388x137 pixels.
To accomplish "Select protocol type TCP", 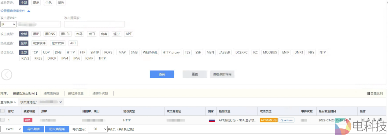I will coord(35,52).
